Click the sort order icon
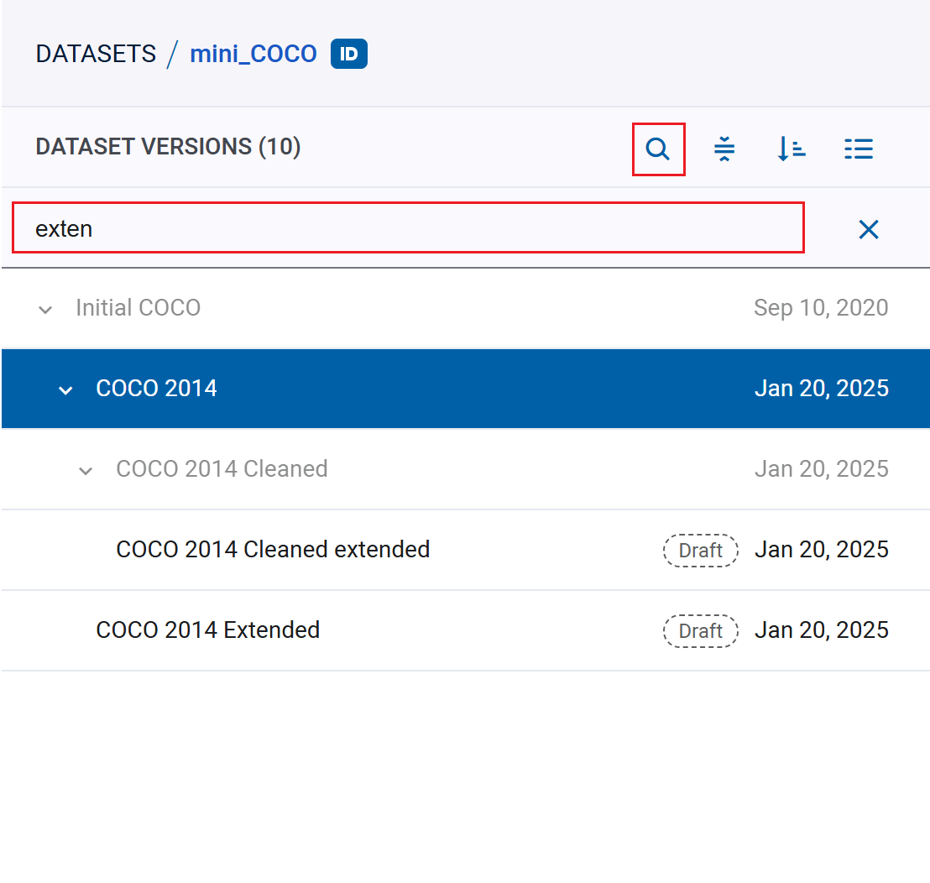Screen dimensions: 930x883 pos(791,148)
